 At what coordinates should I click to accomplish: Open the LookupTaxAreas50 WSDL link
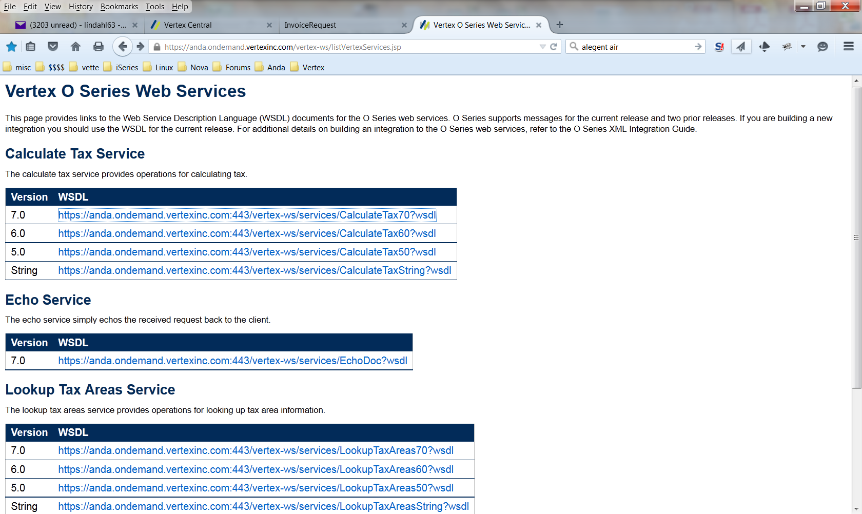pos(256,488)
